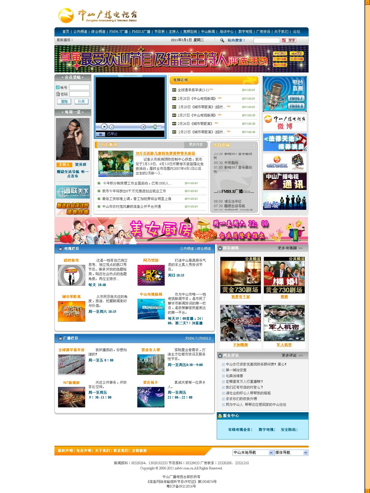Click the film icon beside 全球通早报早读(3-1)
370x493 pixels.
[174, 90]
